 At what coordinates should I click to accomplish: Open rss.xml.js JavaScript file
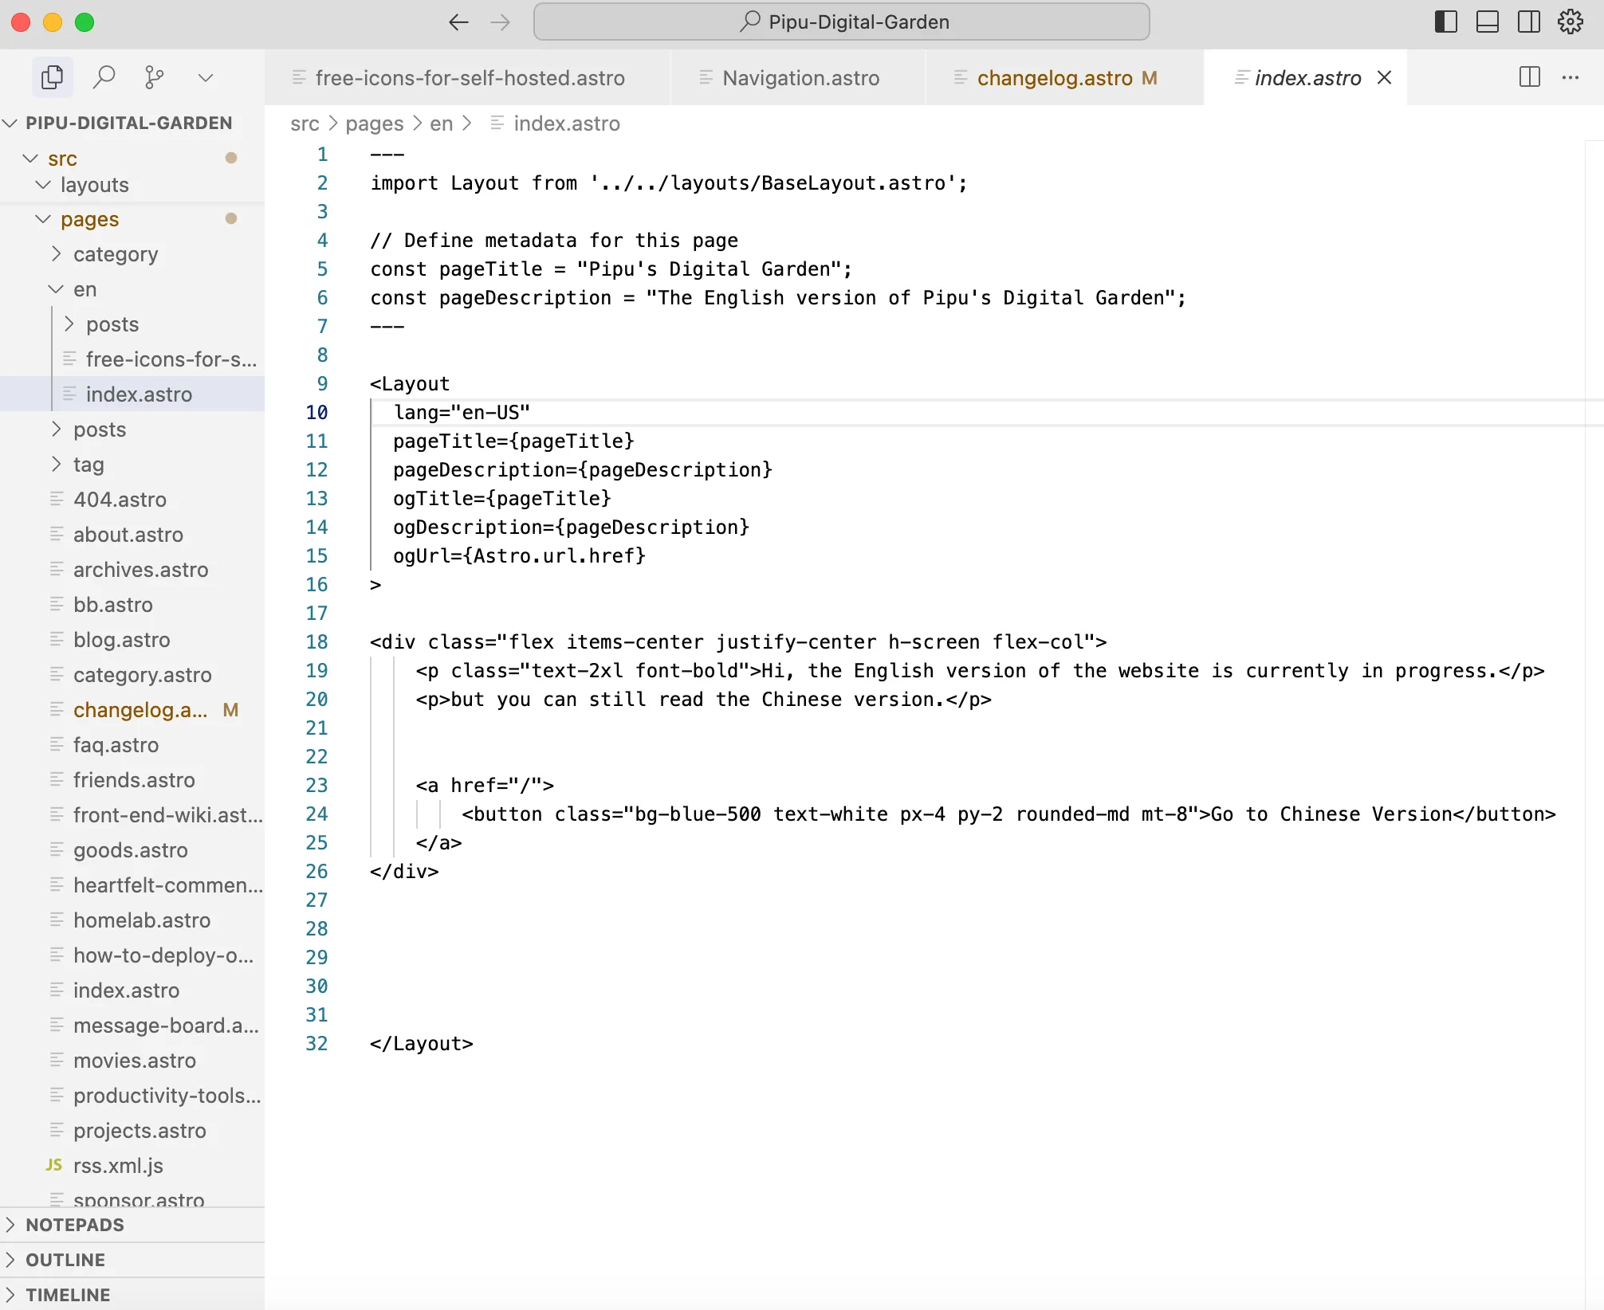[132, 1166]
